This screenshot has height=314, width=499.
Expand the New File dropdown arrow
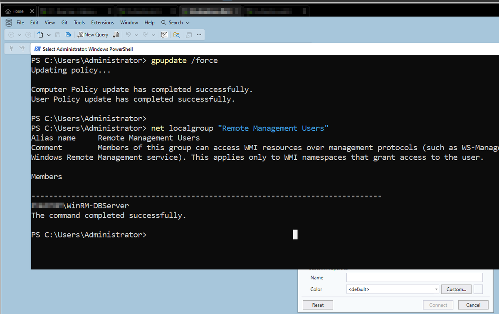(x=49, y=35)
